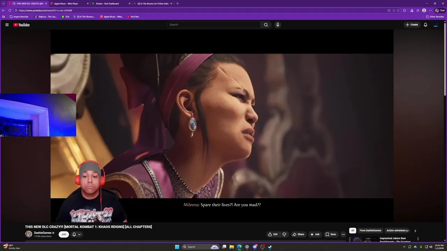
Task: Open Task View on taskbar
Action: click(x=224, y=247)
